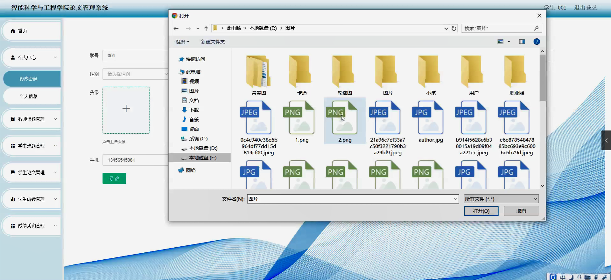This screenshot has width=611, height=280.
Task: Select 本地磁盘 (D:) in navigation tree
Action: [x=203, y=148]
